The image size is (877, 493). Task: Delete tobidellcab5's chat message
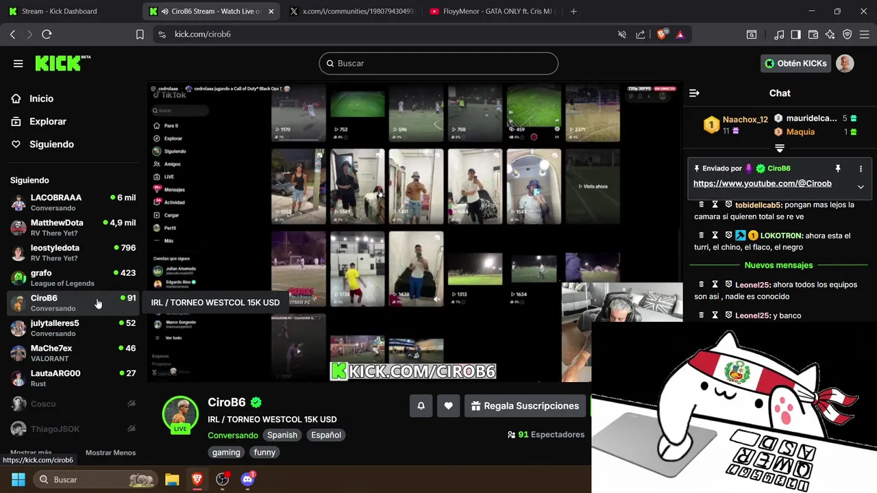coord(701,205)
